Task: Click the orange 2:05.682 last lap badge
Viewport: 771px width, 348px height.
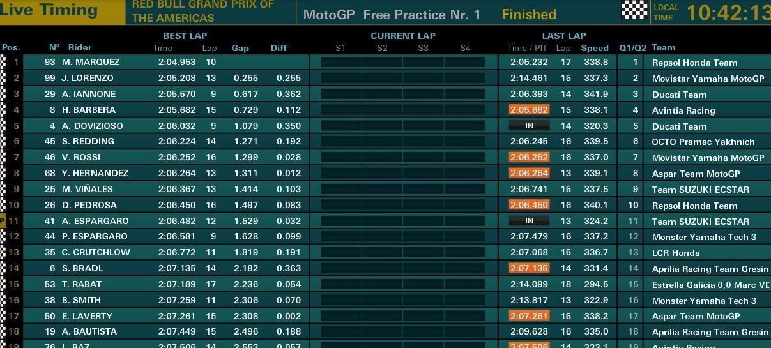Action: [529, 110]
